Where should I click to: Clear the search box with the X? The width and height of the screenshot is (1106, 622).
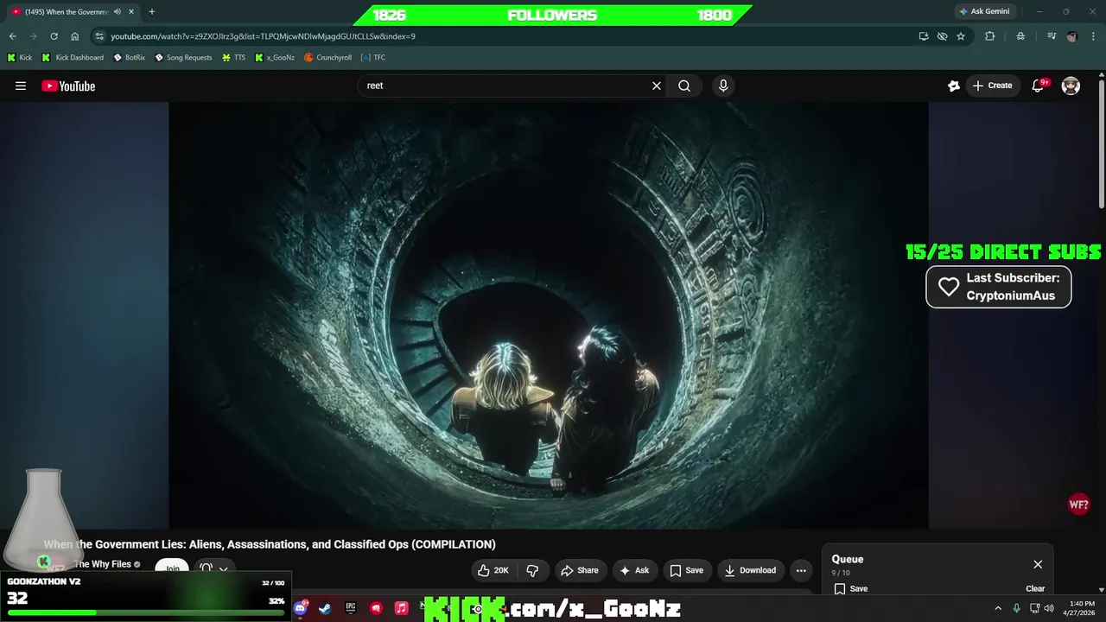coord(657,86)
